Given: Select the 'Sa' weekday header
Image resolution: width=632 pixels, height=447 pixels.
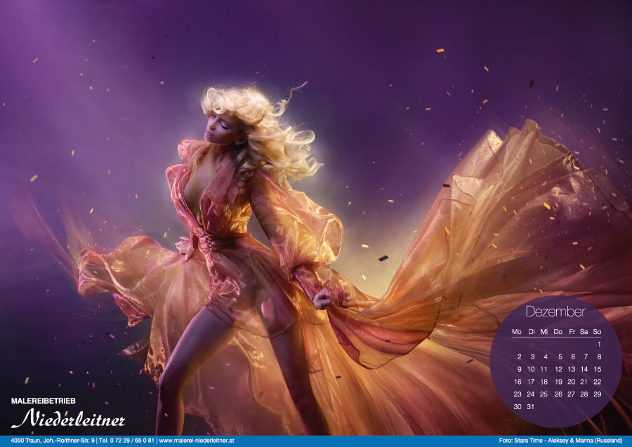Looking at the screenshot, I should [584, 332].
